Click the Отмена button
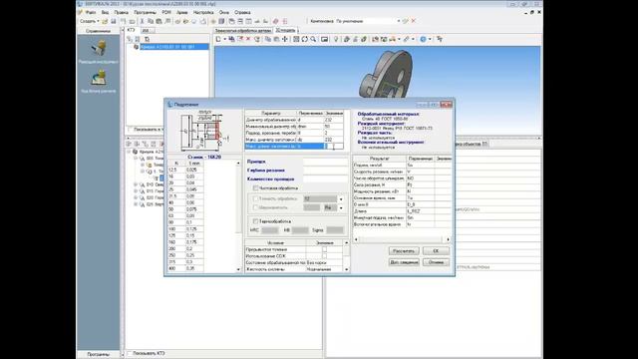The height and width of the screenshot is (359, 638). pos(436,262)
